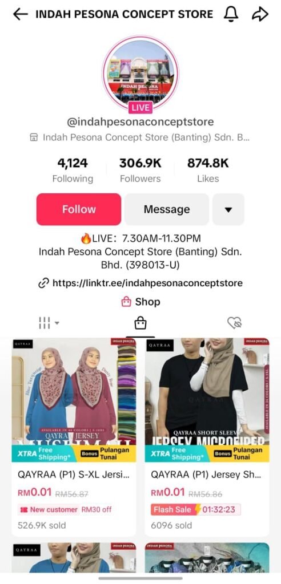View the 306.9K Followers list
Screen dimensions: 281x584
pyautogui.click(x=140, y=170)
